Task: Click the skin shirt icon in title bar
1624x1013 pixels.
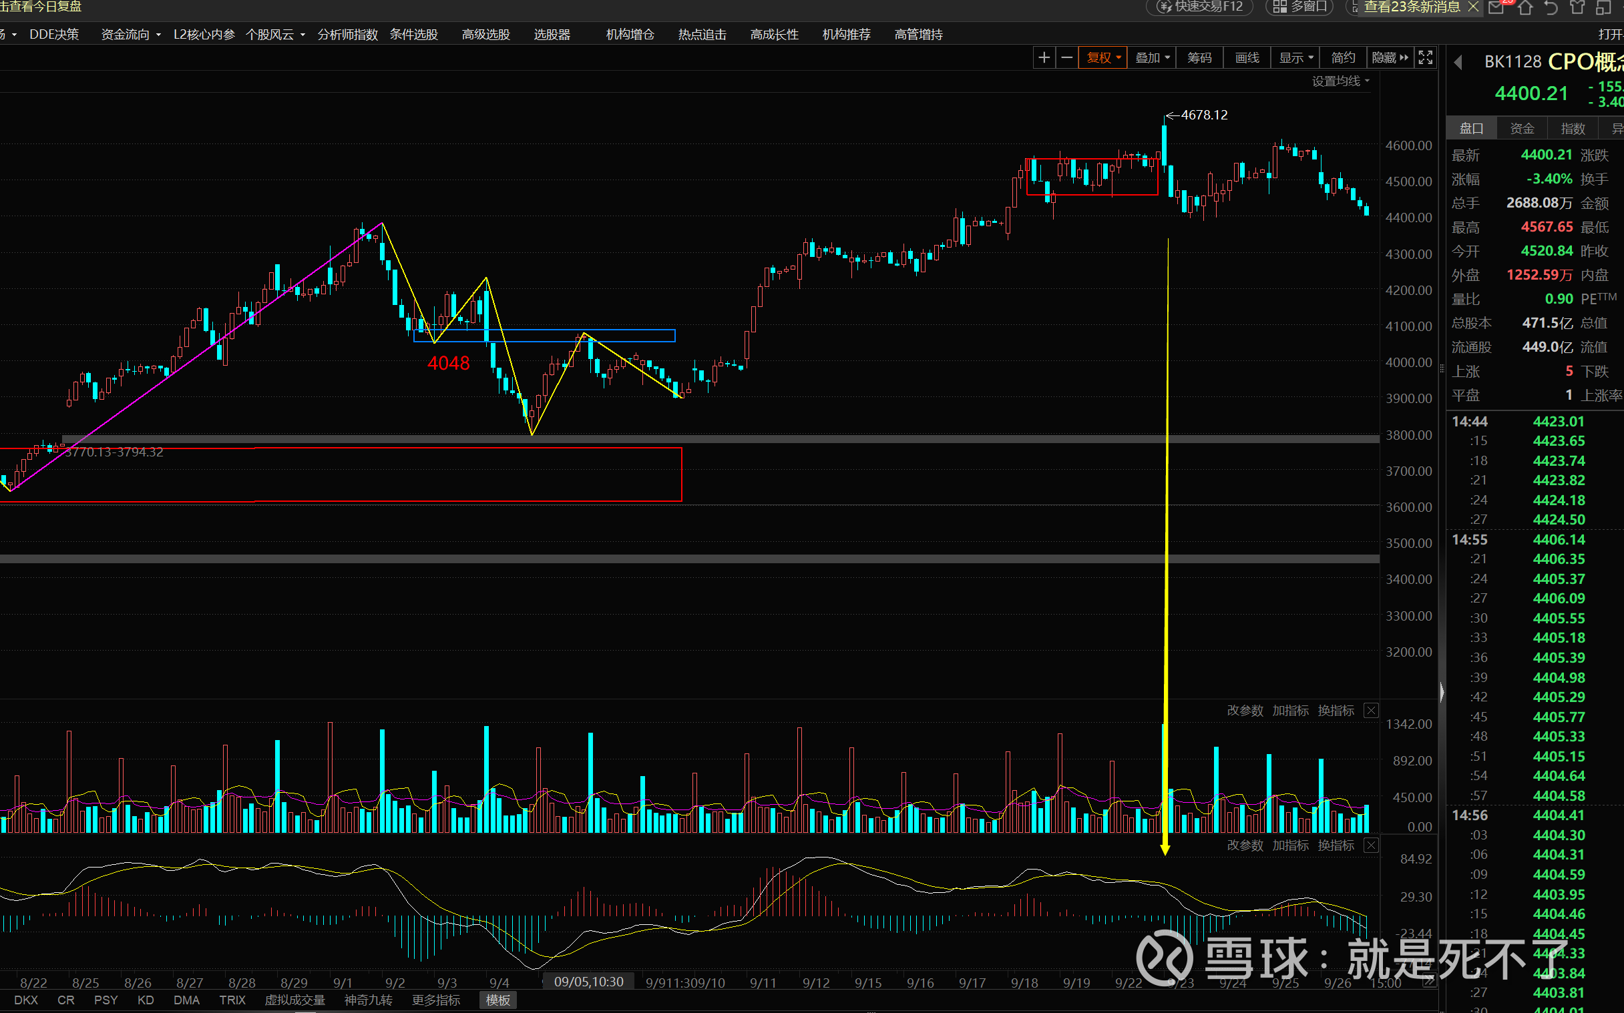Action: click(x=1577, y=7)
